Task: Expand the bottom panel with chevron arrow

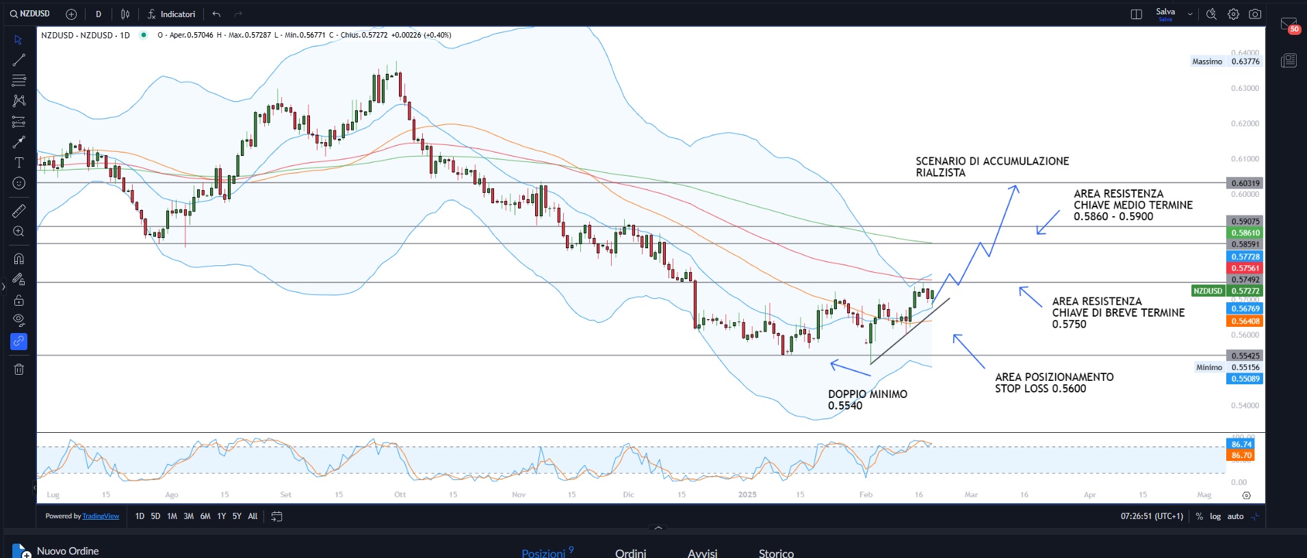Action: [658, 528]
